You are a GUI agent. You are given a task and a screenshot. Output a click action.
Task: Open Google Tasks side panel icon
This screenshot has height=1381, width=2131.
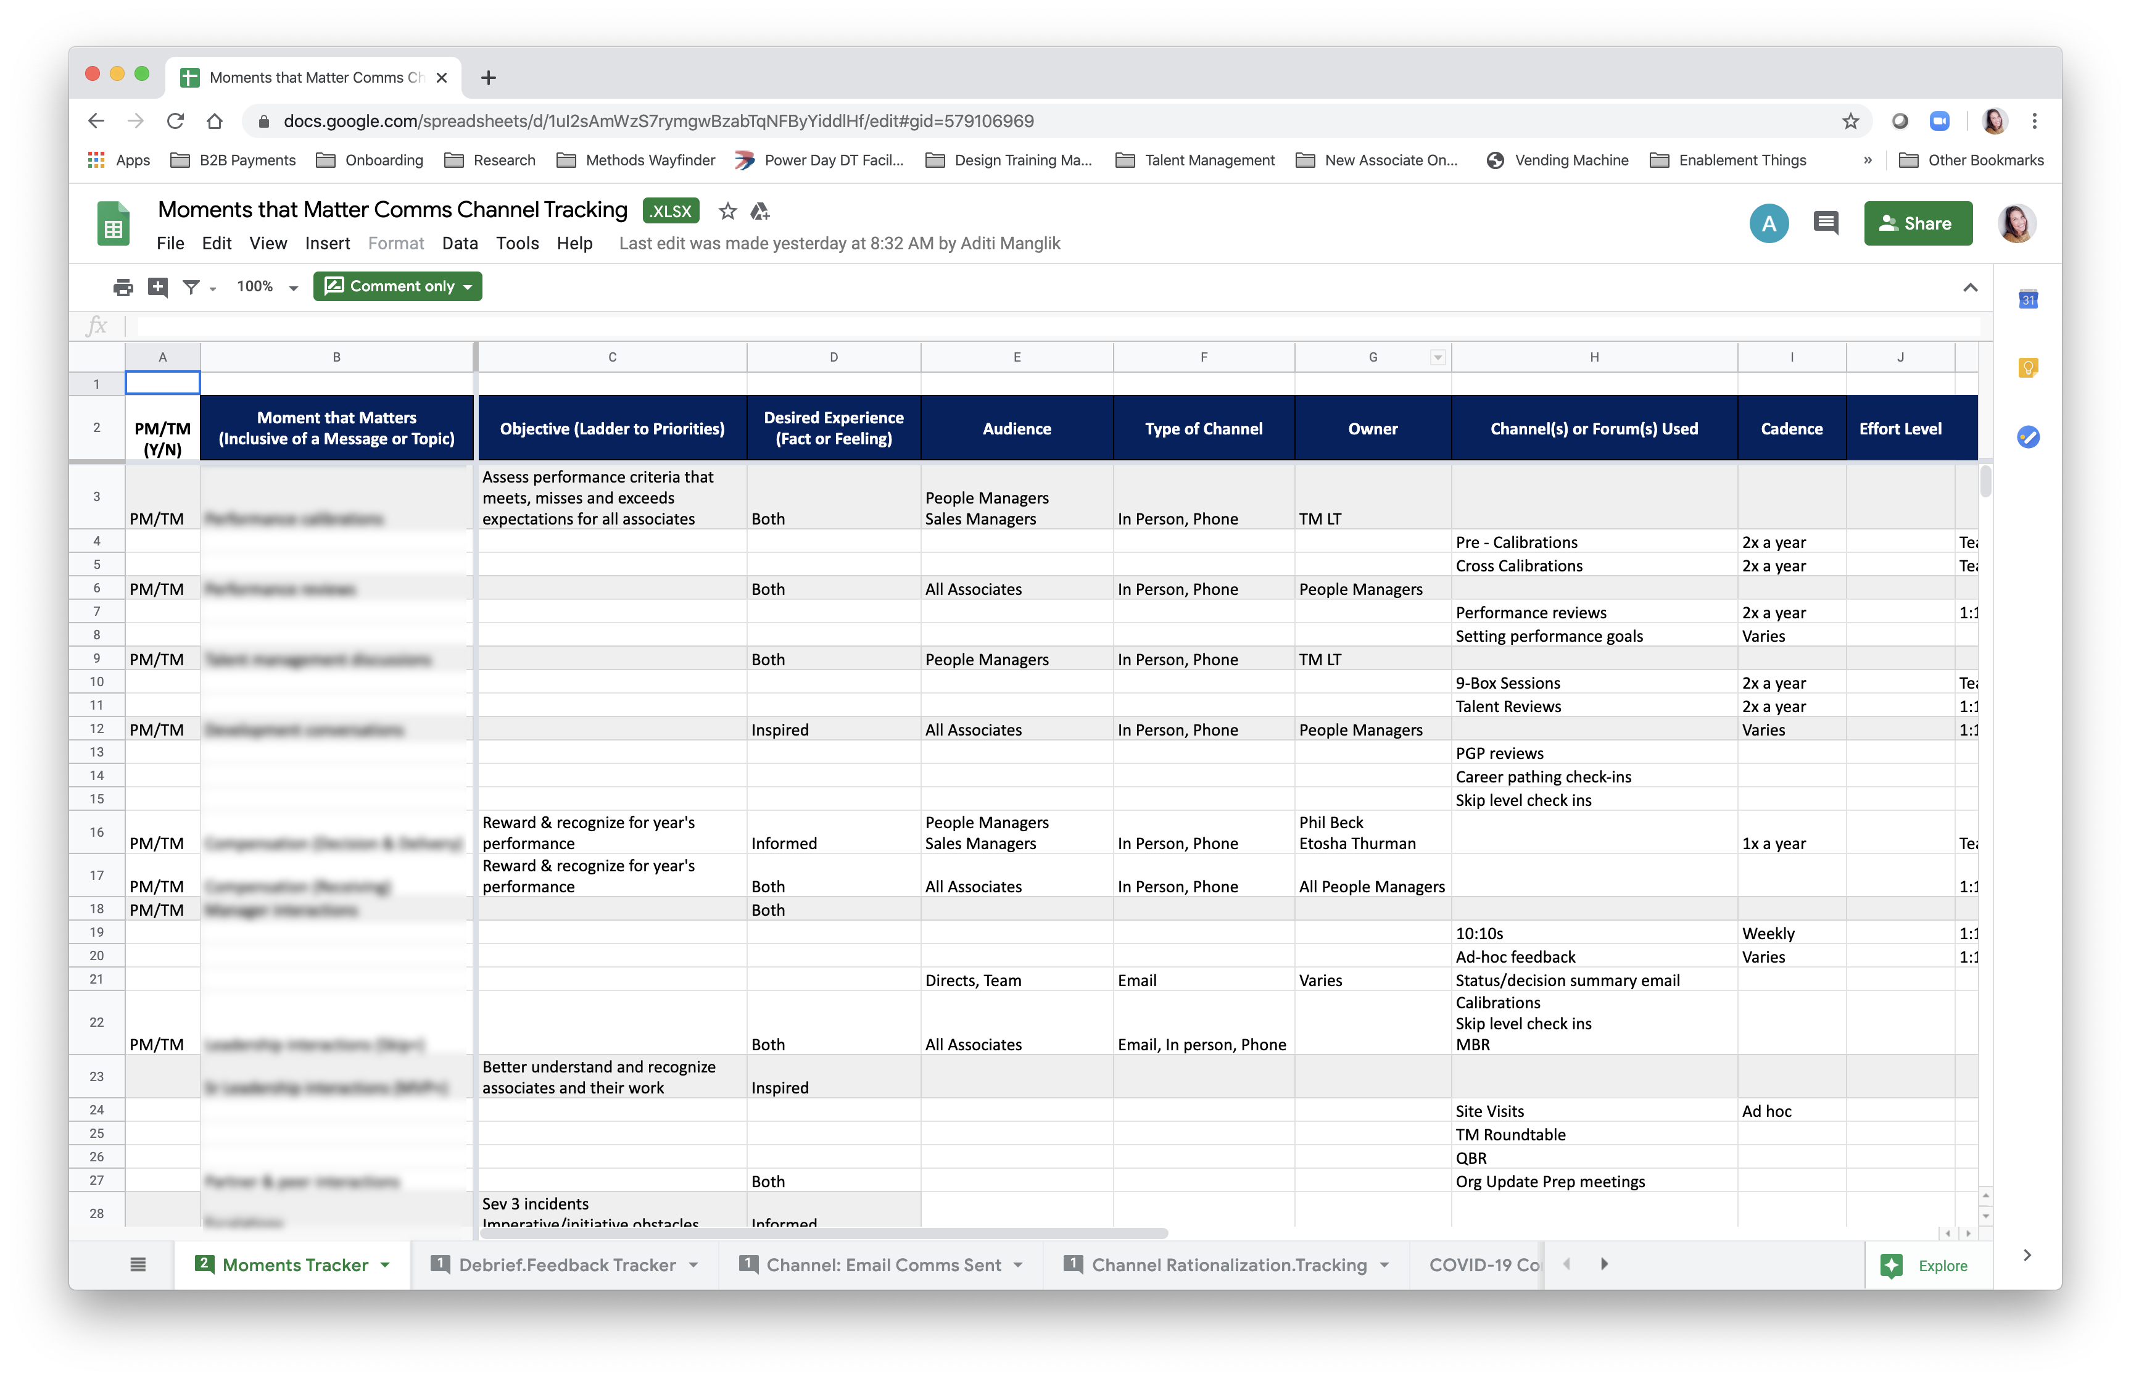pos(2028,437)
